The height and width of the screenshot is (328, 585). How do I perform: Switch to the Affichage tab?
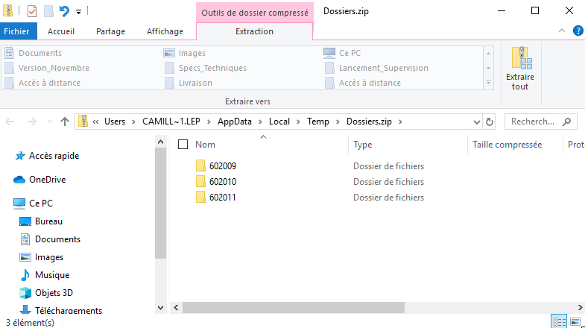pos(165,31)
